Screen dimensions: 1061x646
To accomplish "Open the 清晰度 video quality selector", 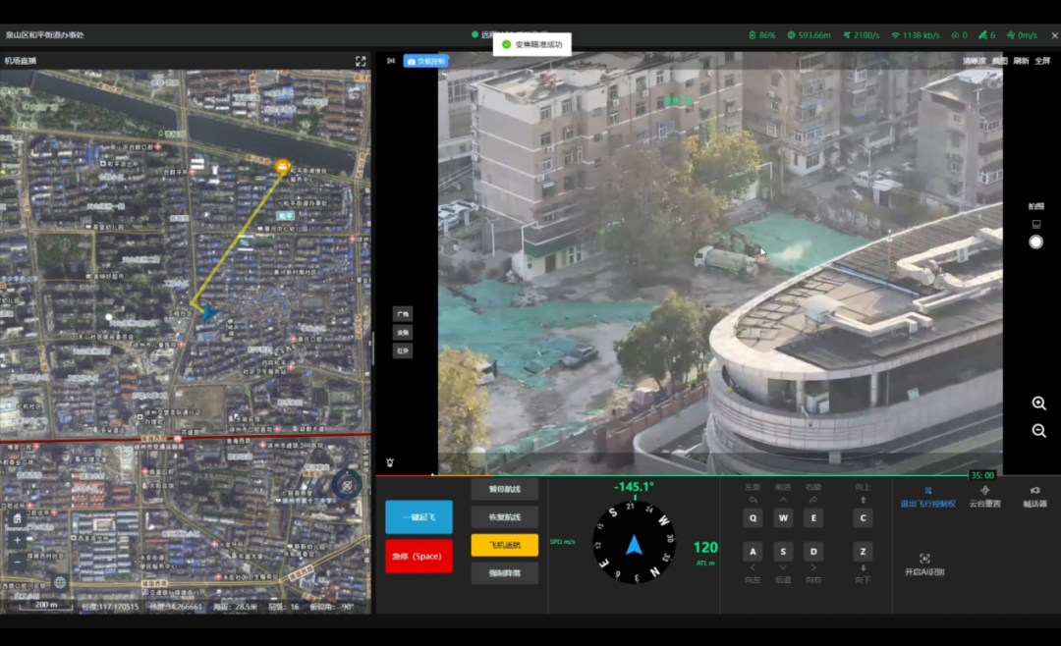I will coord(974,61).
